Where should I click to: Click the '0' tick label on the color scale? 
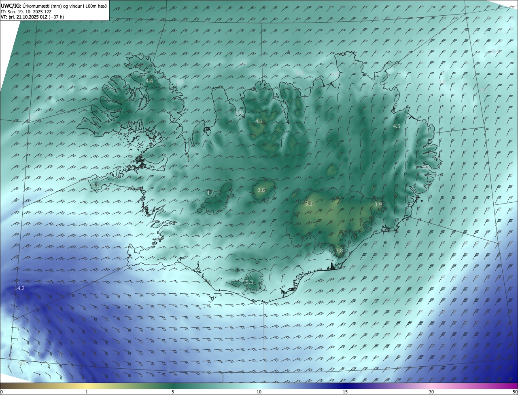pyautogui.click(x=2, y=392)
